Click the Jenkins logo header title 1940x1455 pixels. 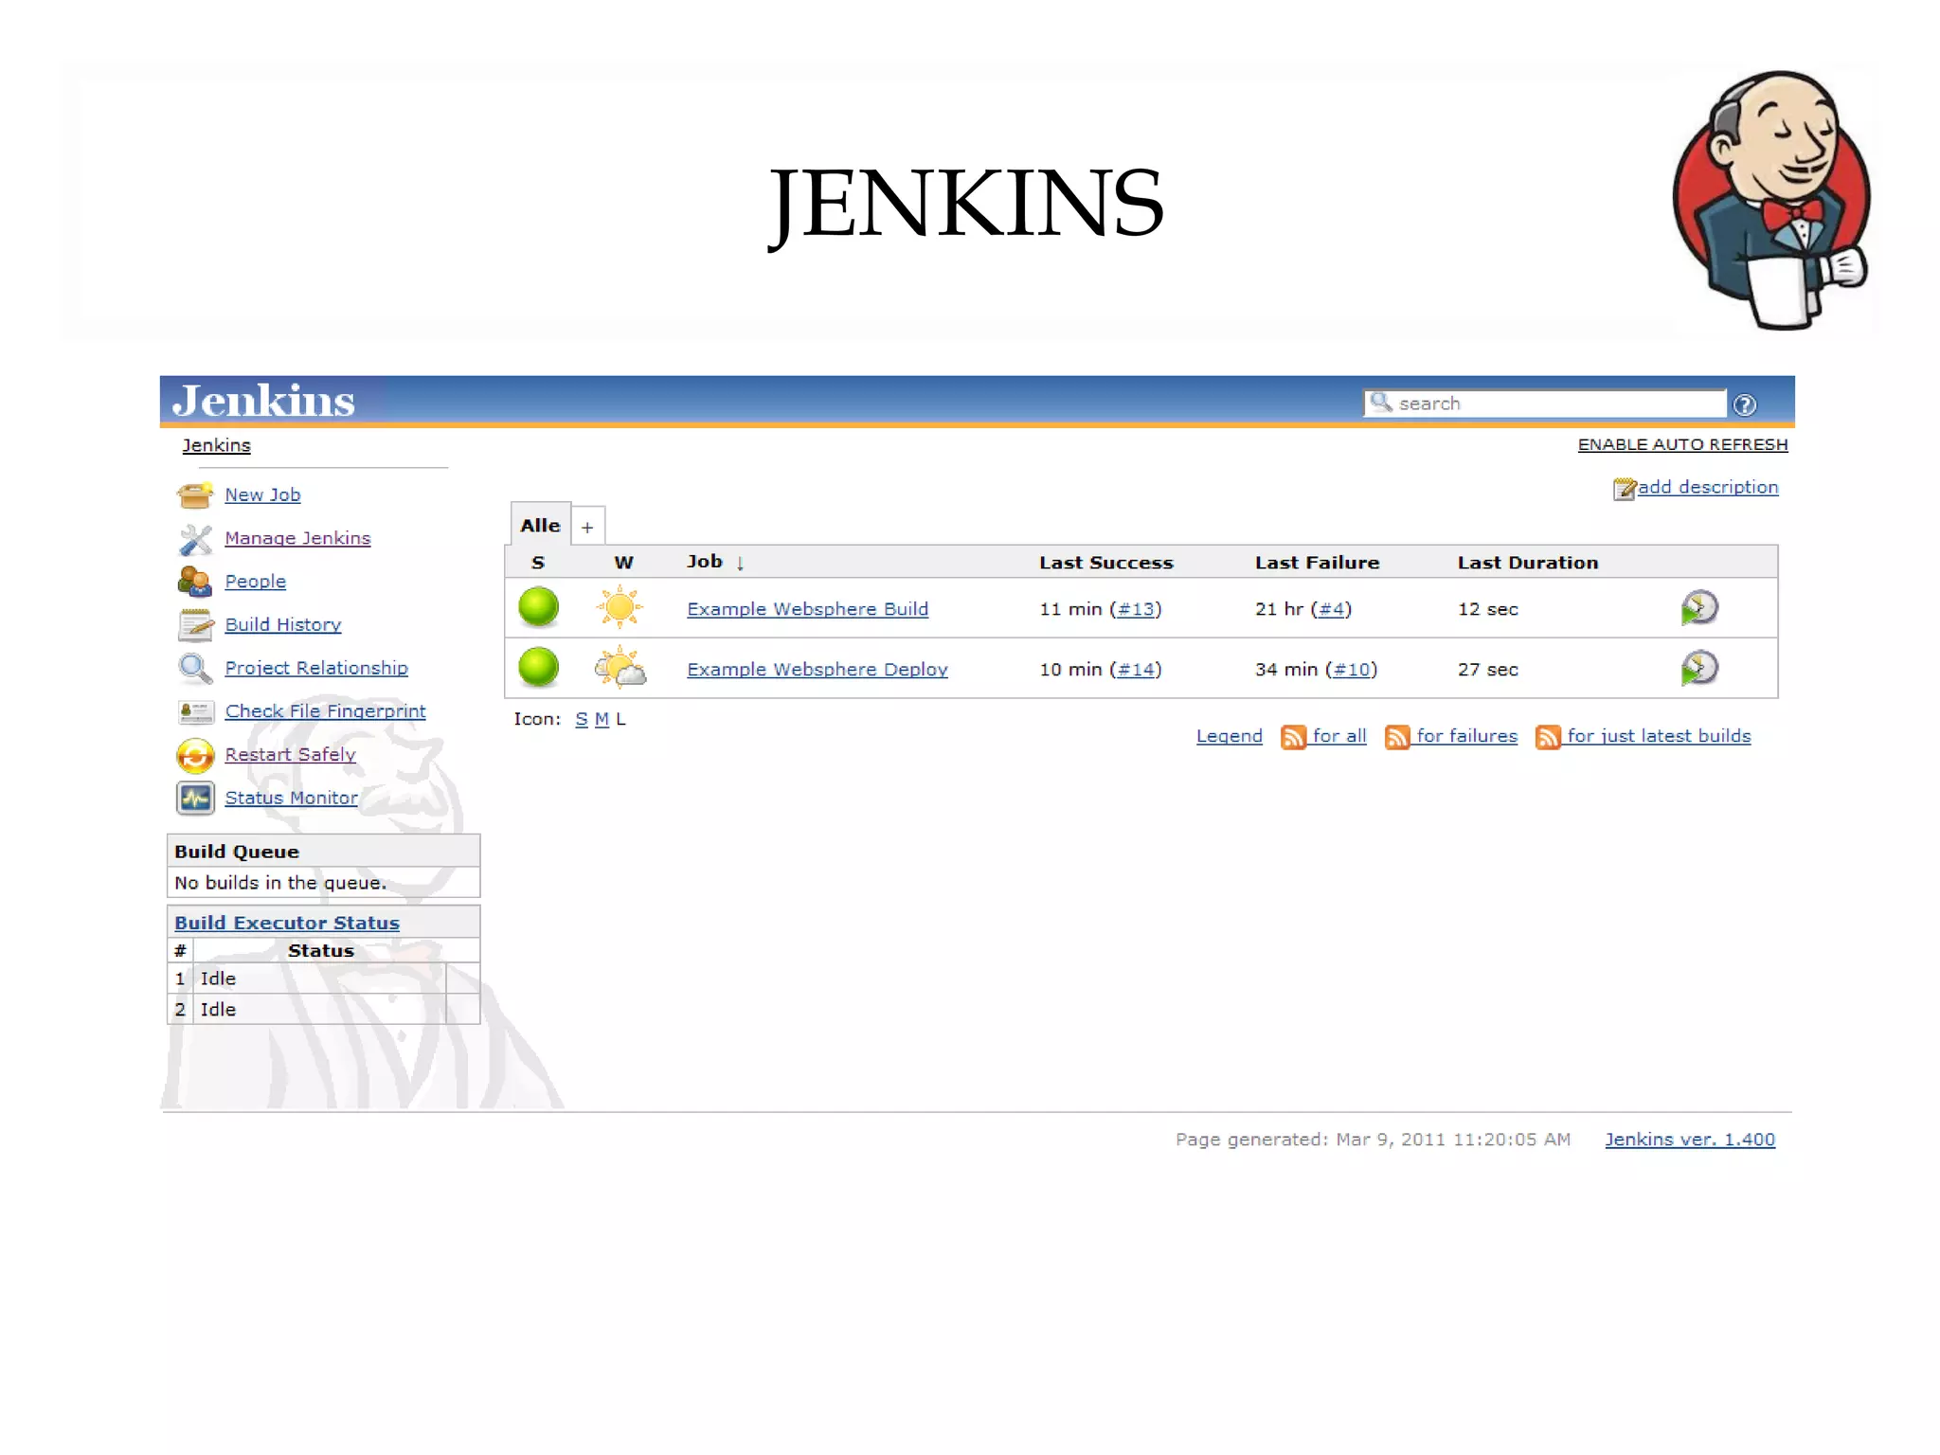[x=263, y=401]
